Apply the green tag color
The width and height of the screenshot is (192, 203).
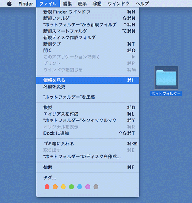click(x=71, y=187)
